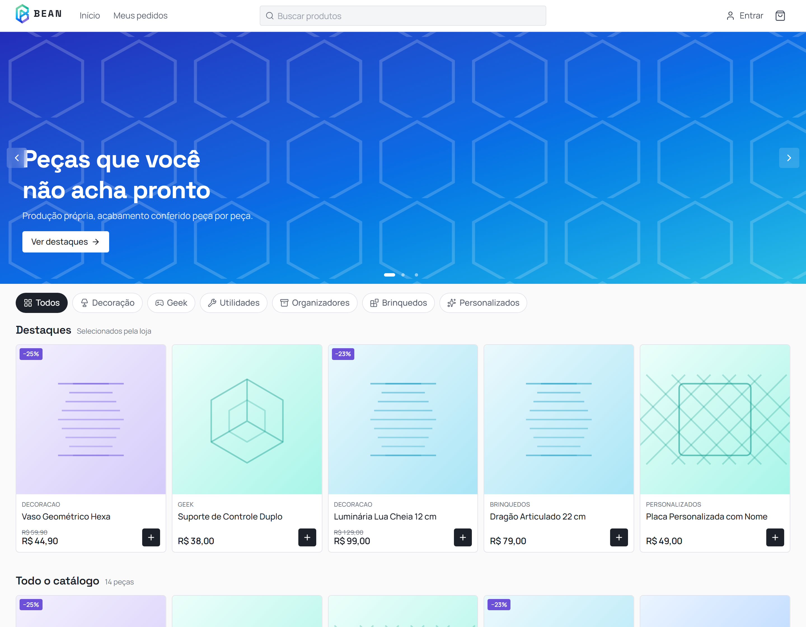
Task: Open Dragão Articulado product image
Action: [559, 420]
